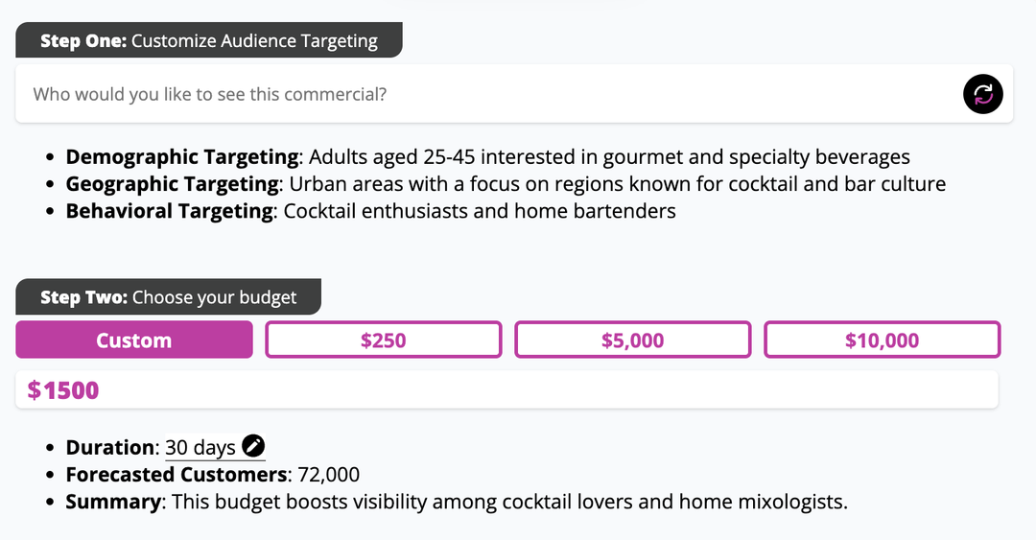The height and width of the screenshot is (540, 1036).
Task: Pick the $10,000 budget button
Action: coord(883,340)
